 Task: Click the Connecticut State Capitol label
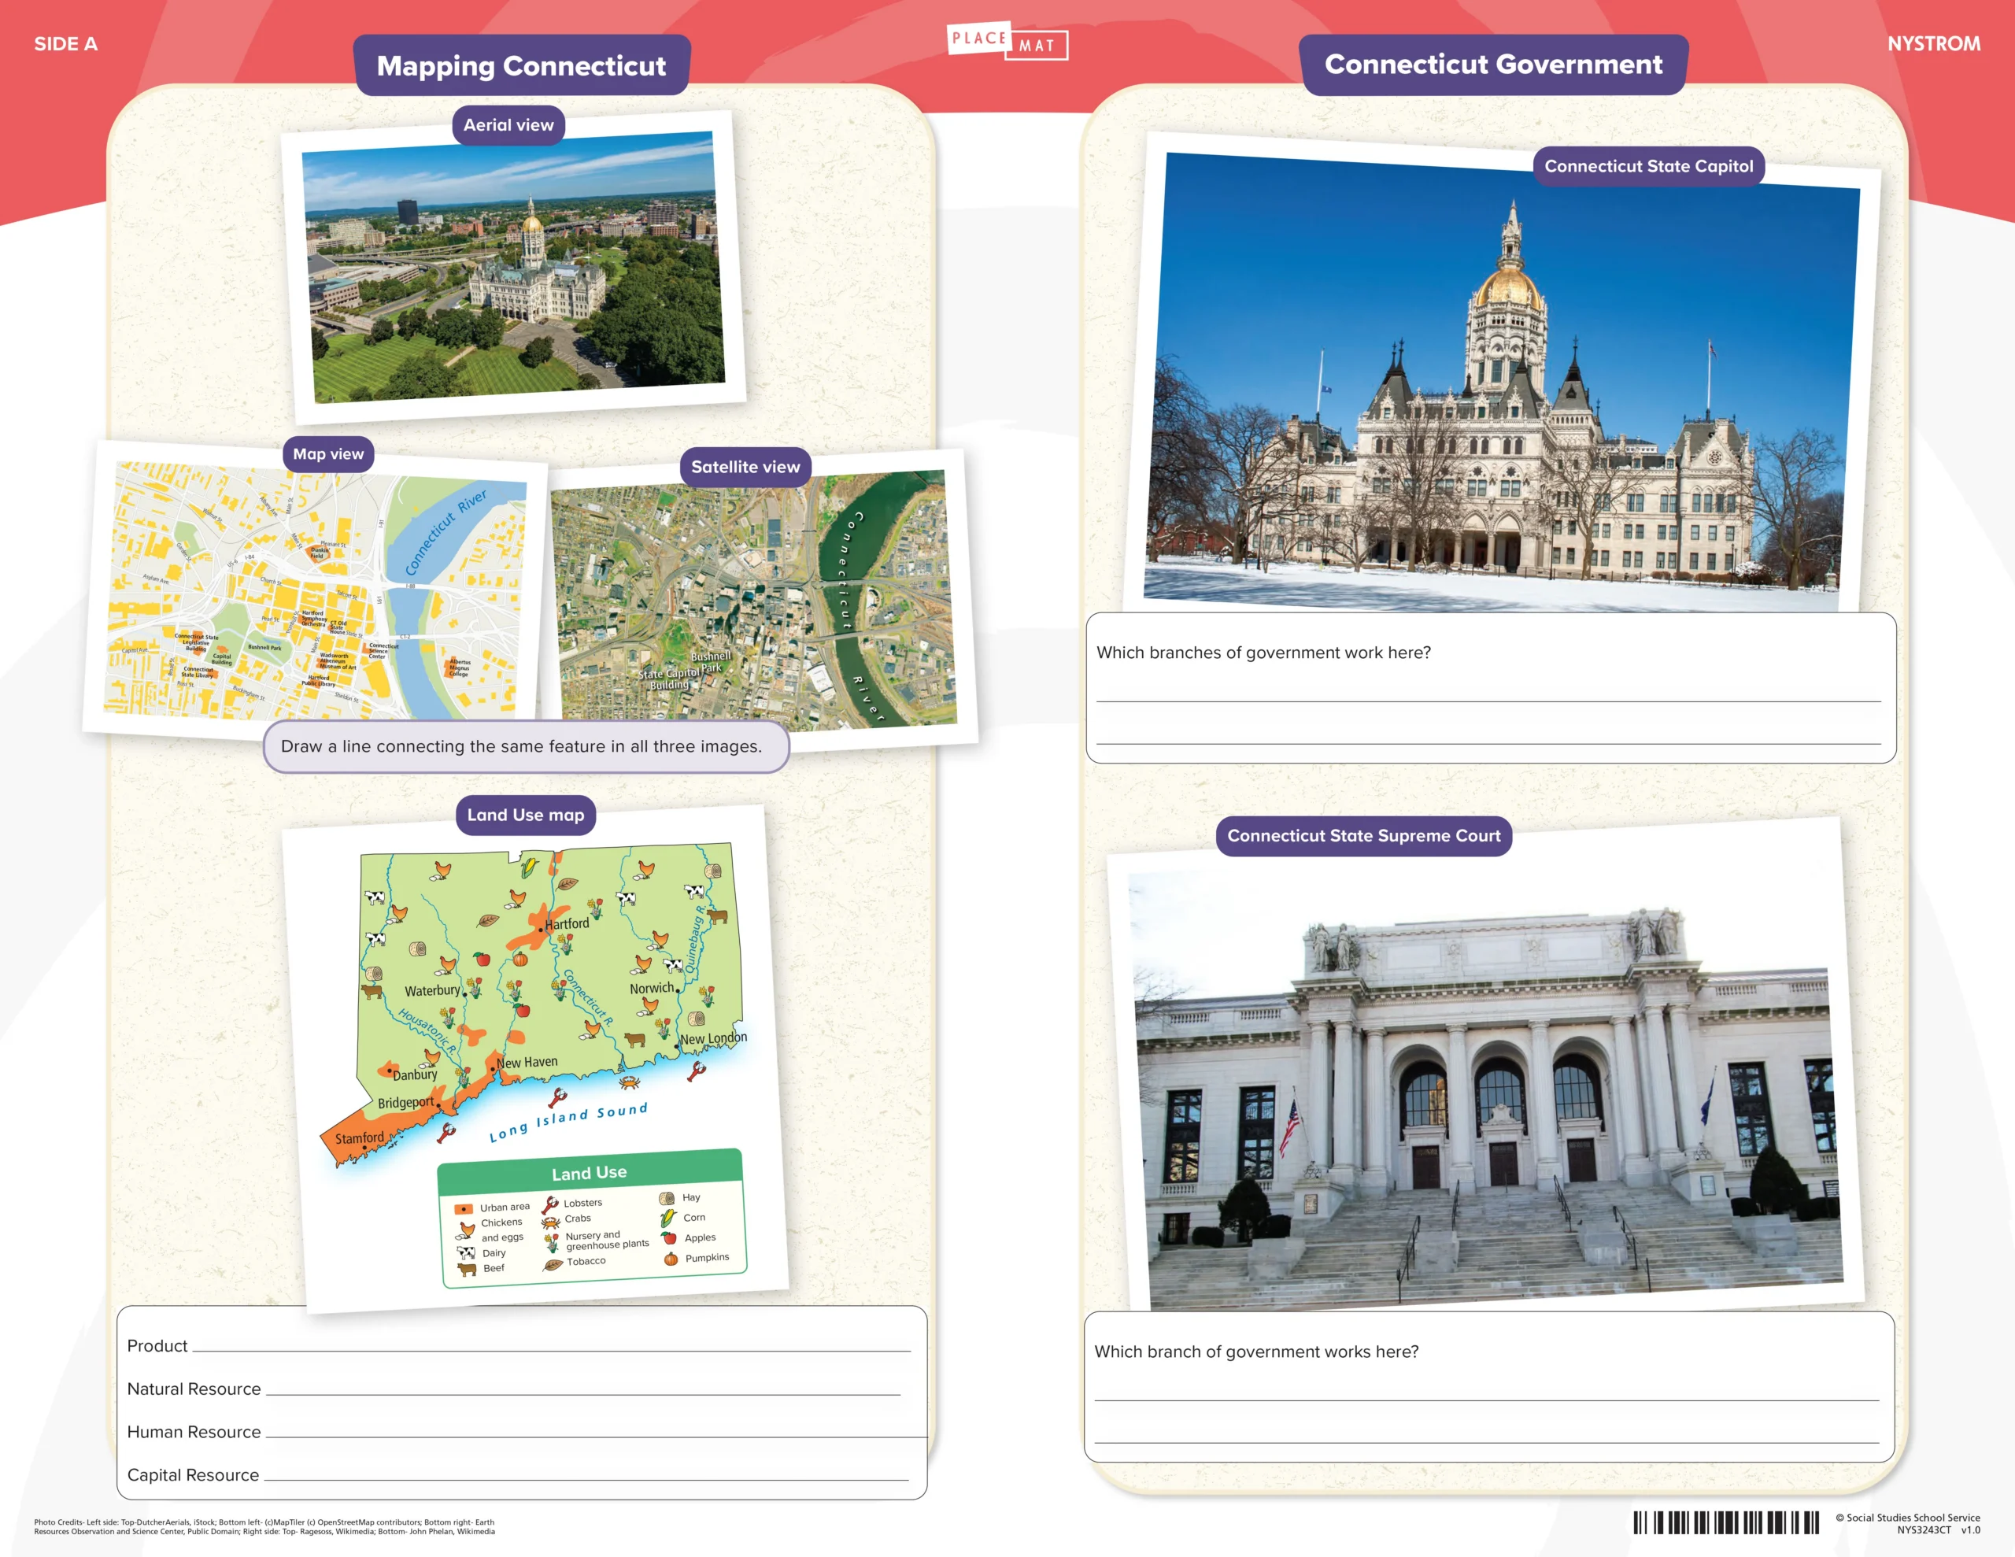(1649, 166)
